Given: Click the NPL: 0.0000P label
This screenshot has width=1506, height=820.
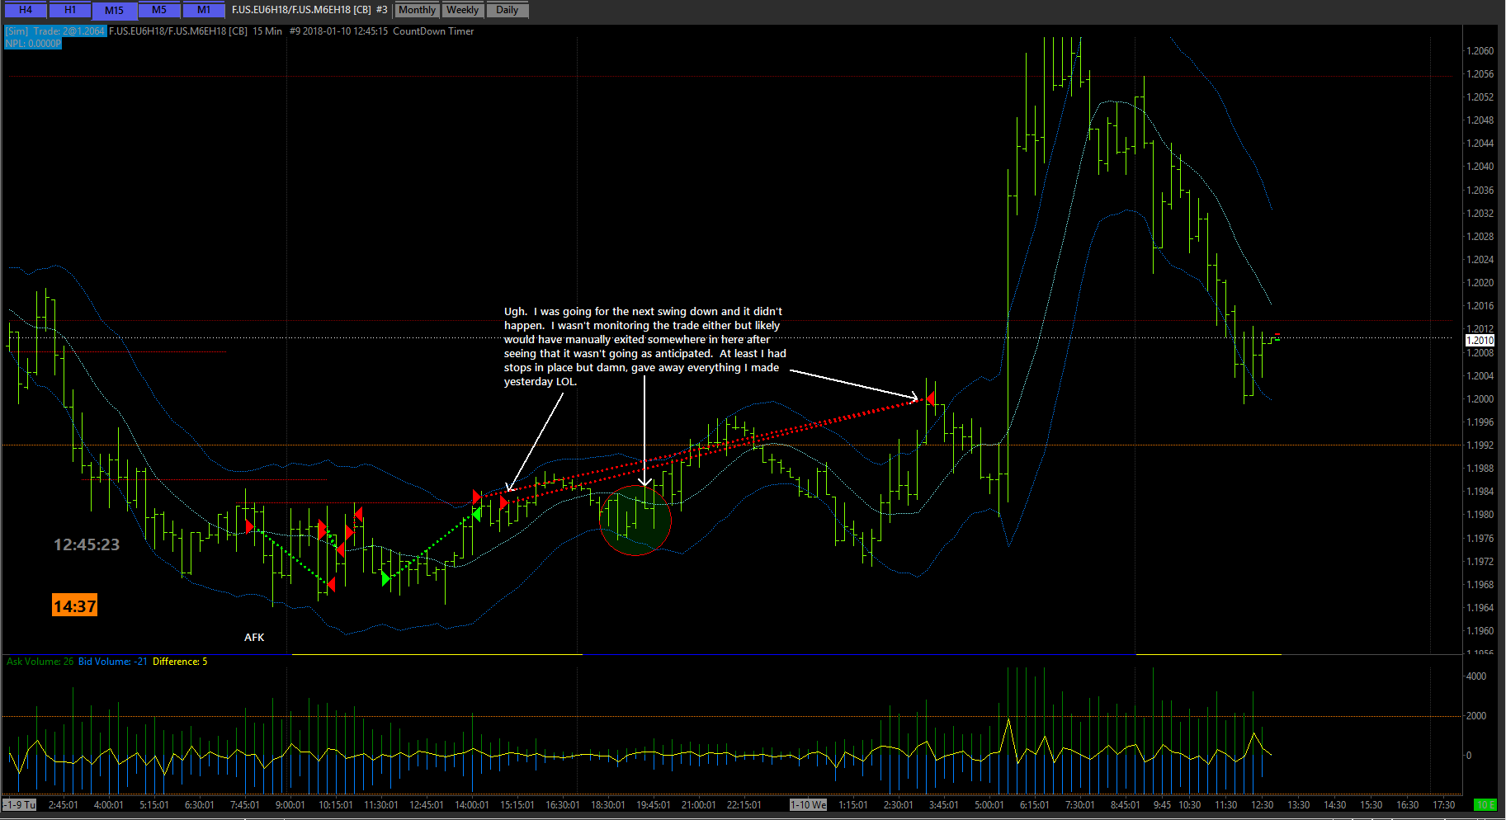Looking at the screenshot, I should (x=33, y=43).
